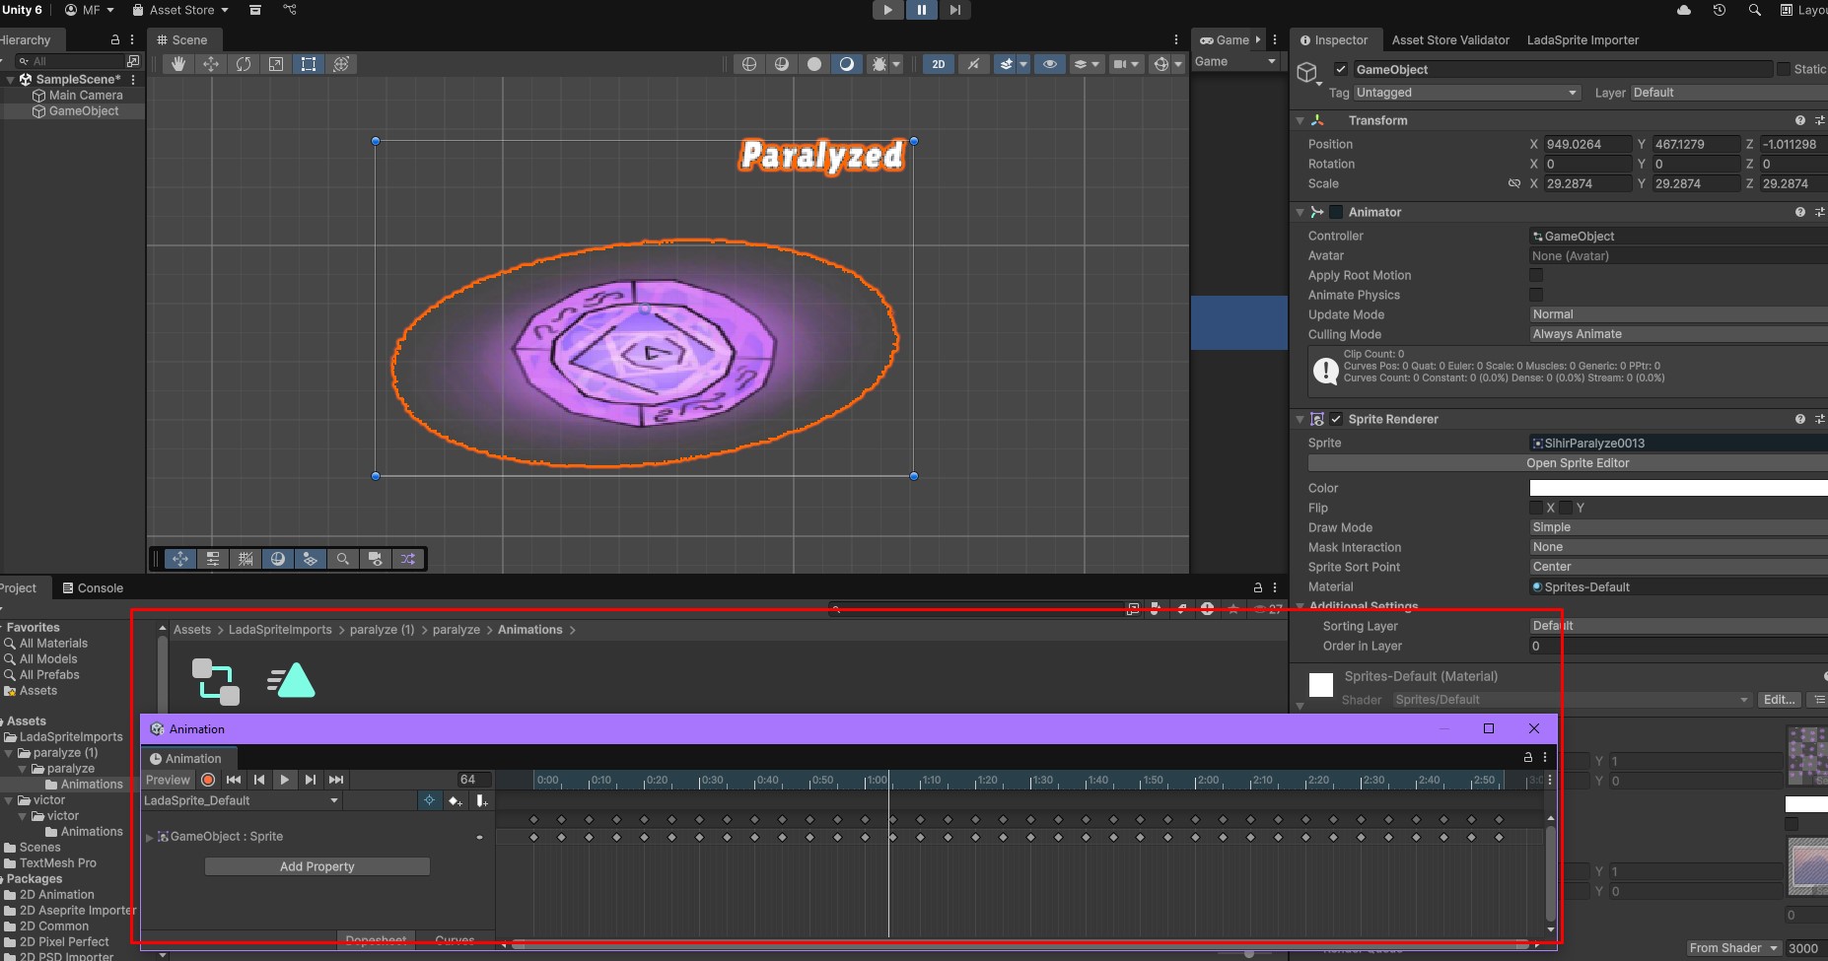Open the LadaSprite_Default clip dropdown

(334, 800)
